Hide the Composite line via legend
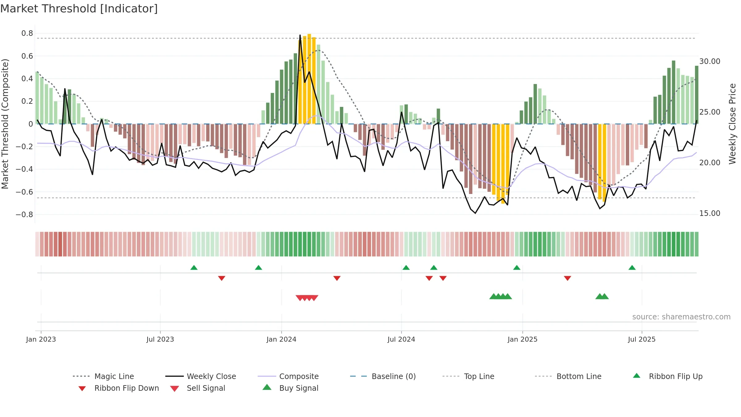Viewport: 741px width, 417px height. coord(288,376)
